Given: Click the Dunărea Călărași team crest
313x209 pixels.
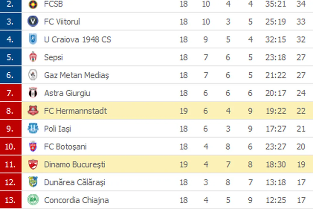Looking at the screenshot, I should pyautogui.click(x=33, y=182).
